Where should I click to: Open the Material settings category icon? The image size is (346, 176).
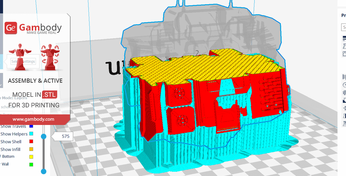(344, 77)
